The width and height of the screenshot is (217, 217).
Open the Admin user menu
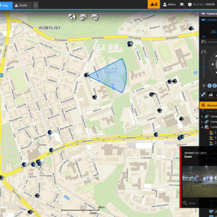pos(169,4)
